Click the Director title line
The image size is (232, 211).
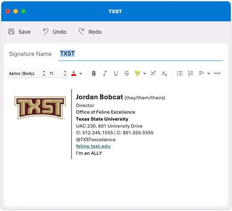click(85, 105)
